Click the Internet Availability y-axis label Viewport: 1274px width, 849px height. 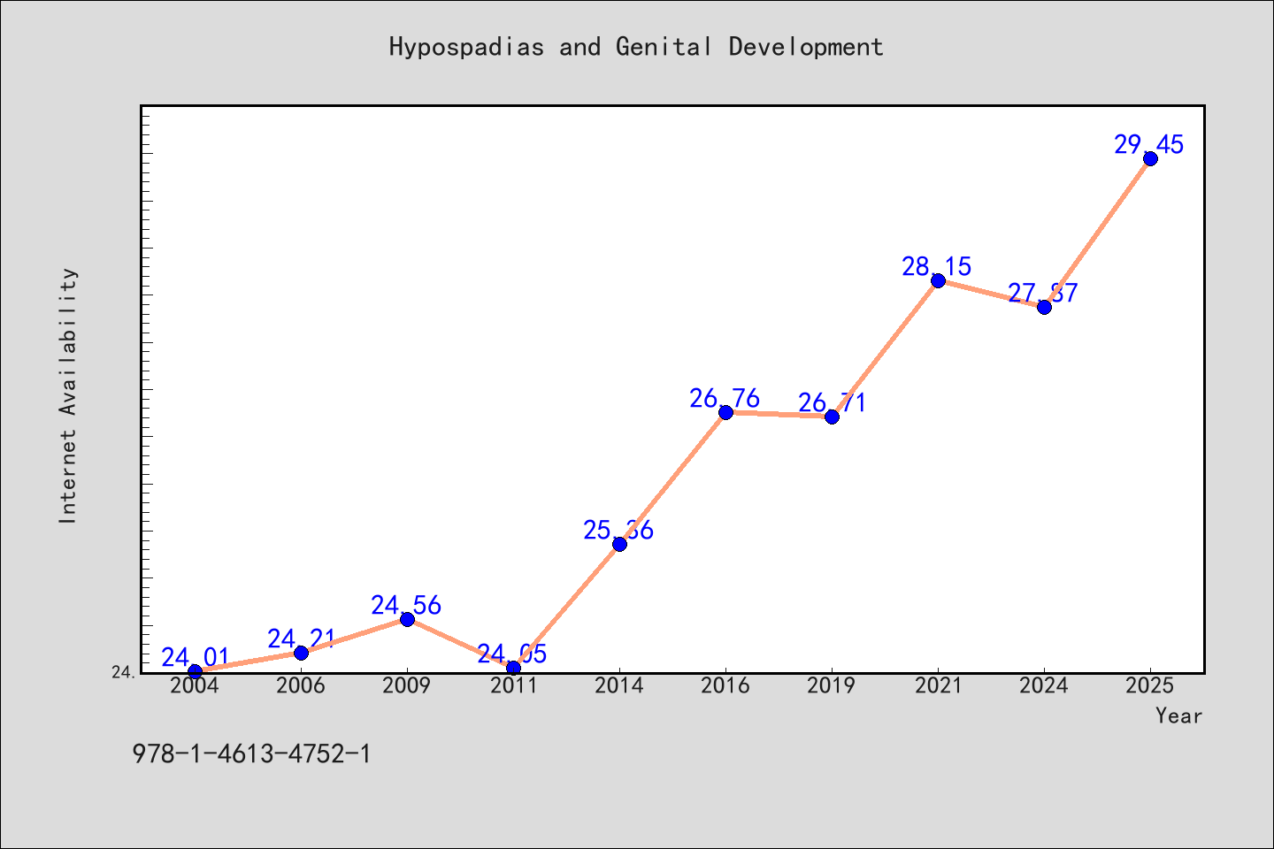click(x=68, y=395)
